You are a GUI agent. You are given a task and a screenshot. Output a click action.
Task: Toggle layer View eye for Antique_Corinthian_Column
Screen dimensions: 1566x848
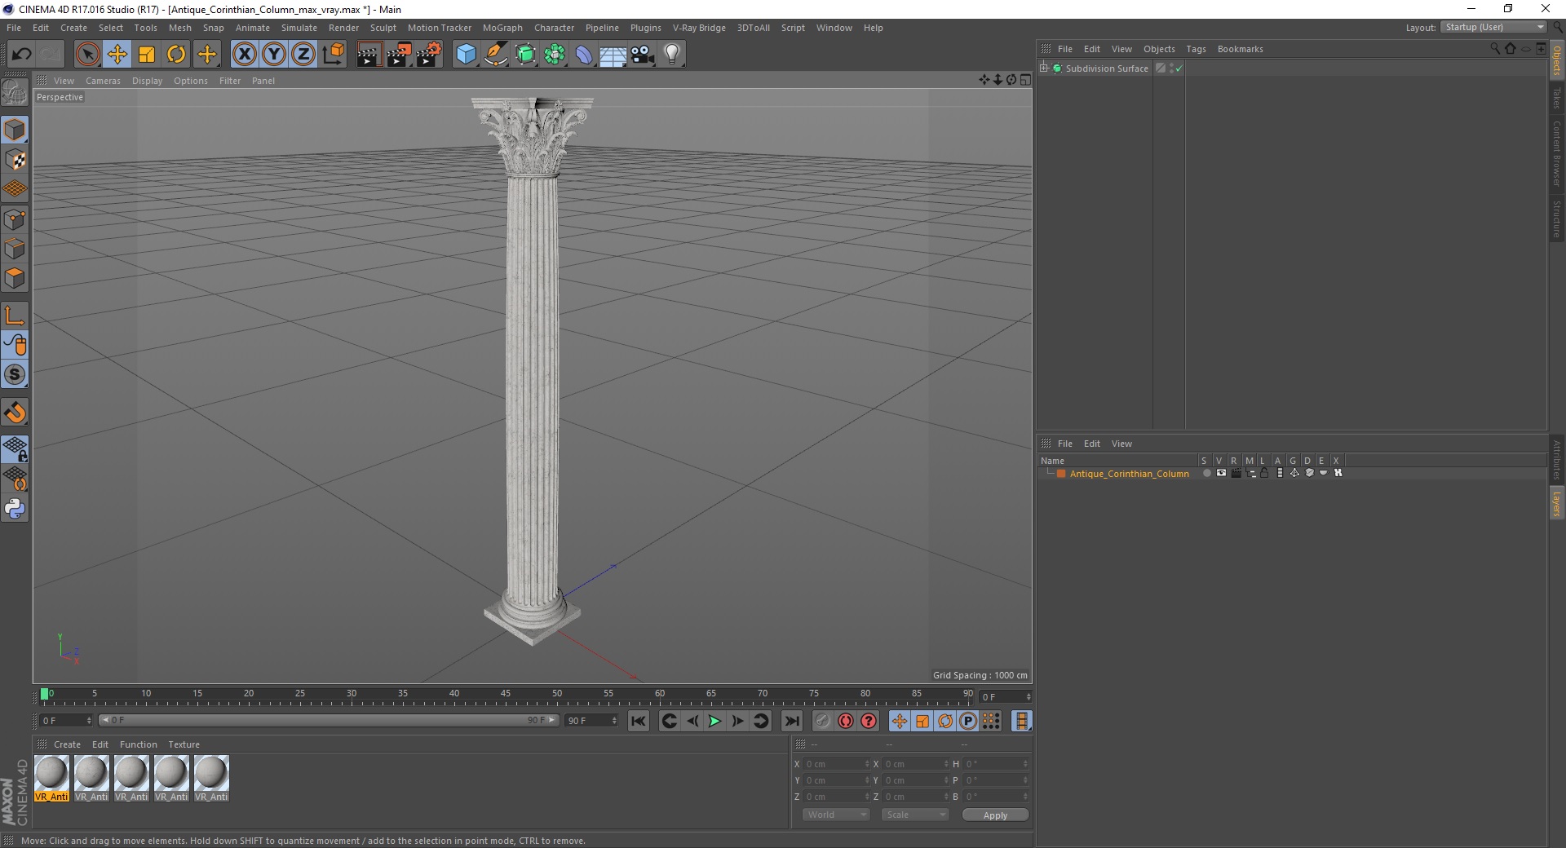pyautogui.click(x=1221, y=473)
